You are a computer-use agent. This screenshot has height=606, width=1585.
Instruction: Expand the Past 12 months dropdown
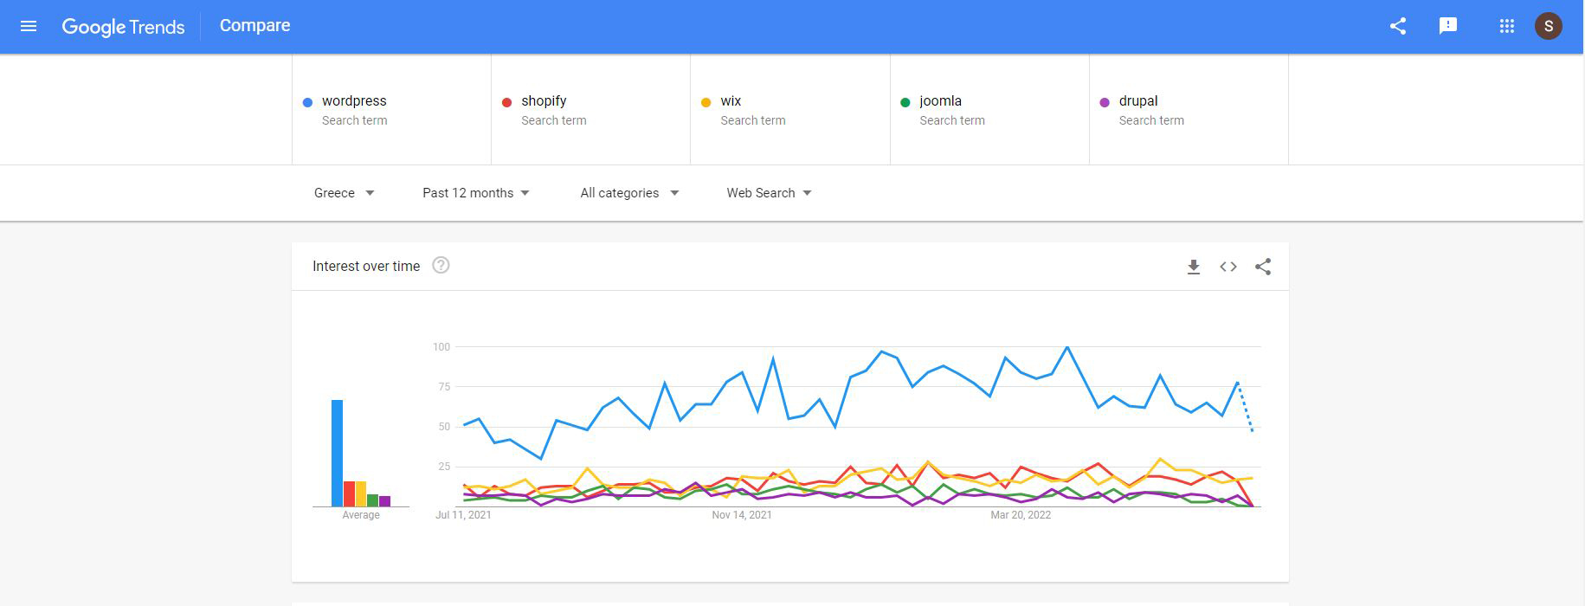click(475, 193)
